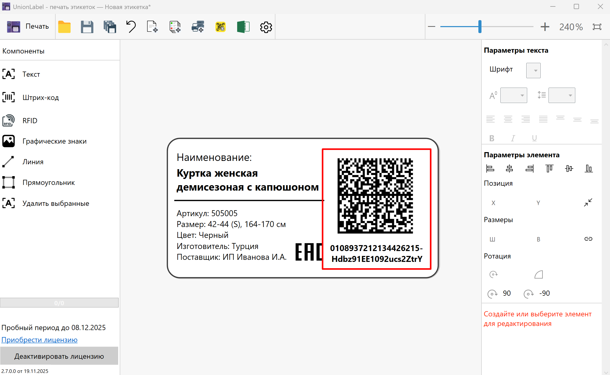
Task: Select the RFID component
Action: (x=30, y=121)
